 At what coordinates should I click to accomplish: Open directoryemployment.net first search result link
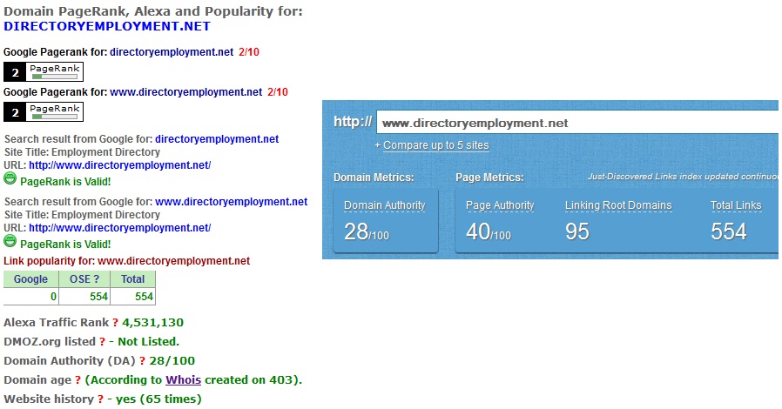tap(217, 139)
